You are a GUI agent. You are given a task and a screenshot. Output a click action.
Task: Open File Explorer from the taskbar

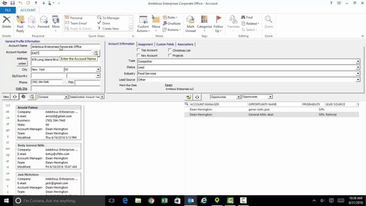coord(138,200)
